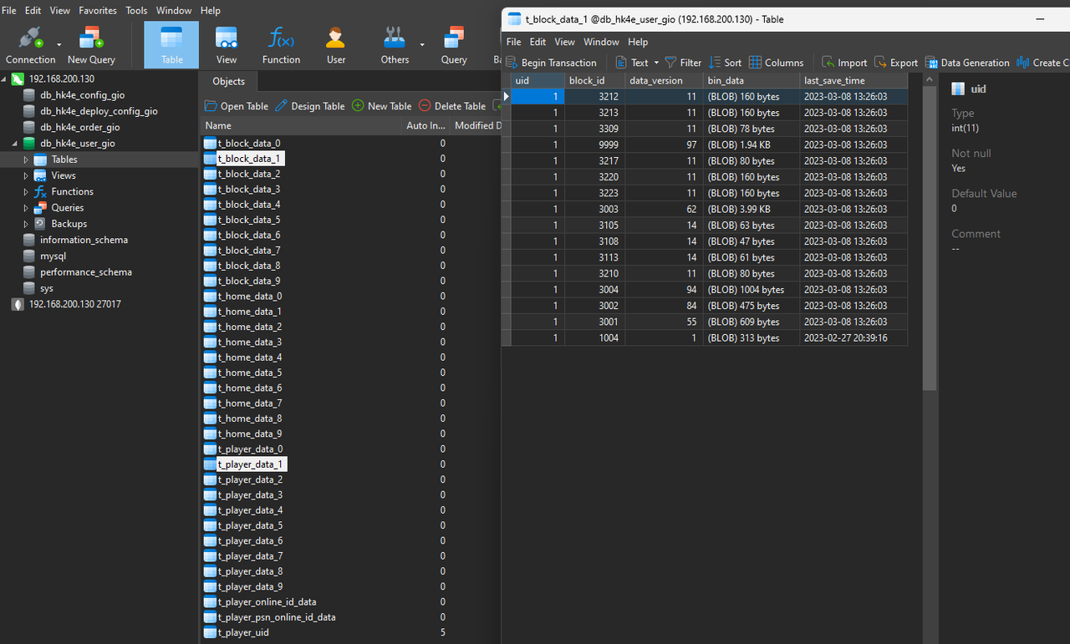Select table t_home_data_5 in list
1070x644 pixels.
(250, 373)
